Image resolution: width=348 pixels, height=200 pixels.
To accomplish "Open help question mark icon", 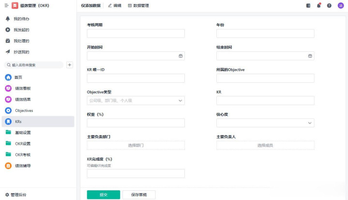I will (x=329, y=5).
